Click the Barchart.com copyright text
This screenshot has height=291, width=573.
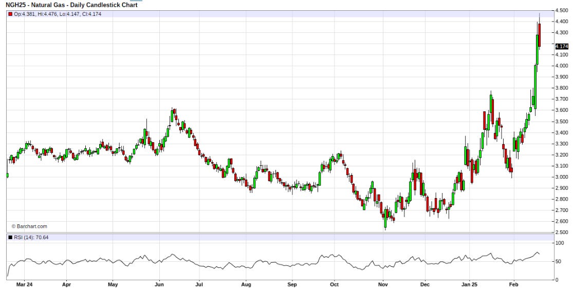[29, 226]
